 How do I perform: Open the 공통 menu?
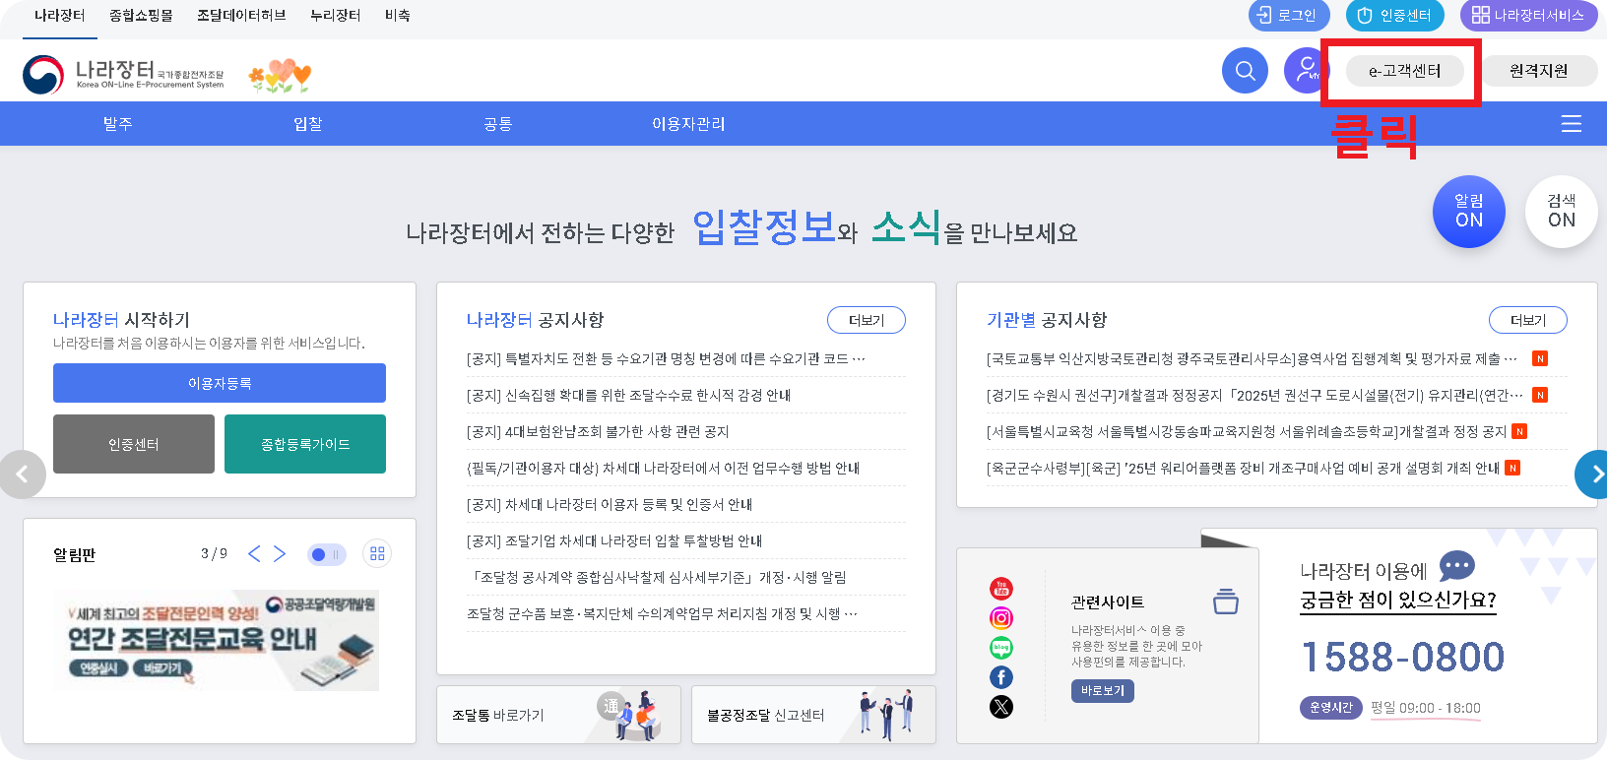(x=498, y=124)
